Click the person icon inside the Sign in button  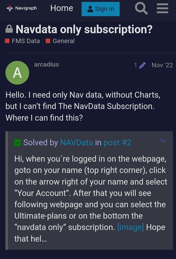click(x=91, y=9)
